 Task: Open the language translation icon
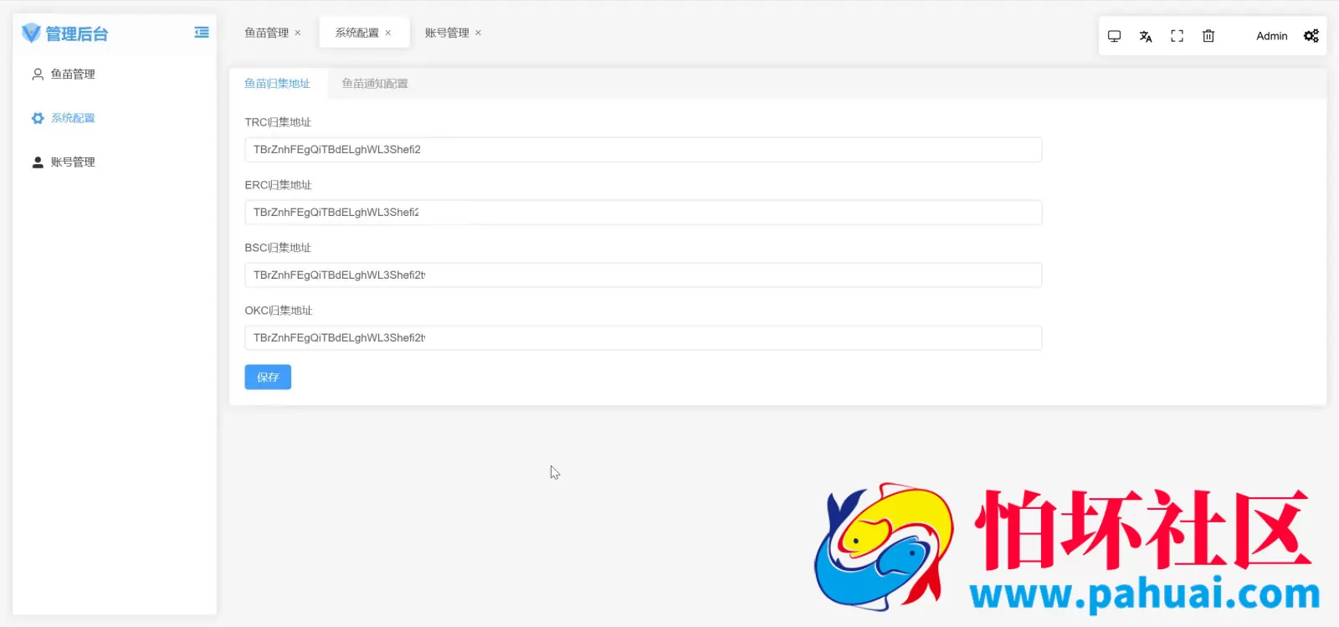(1146, 36)
